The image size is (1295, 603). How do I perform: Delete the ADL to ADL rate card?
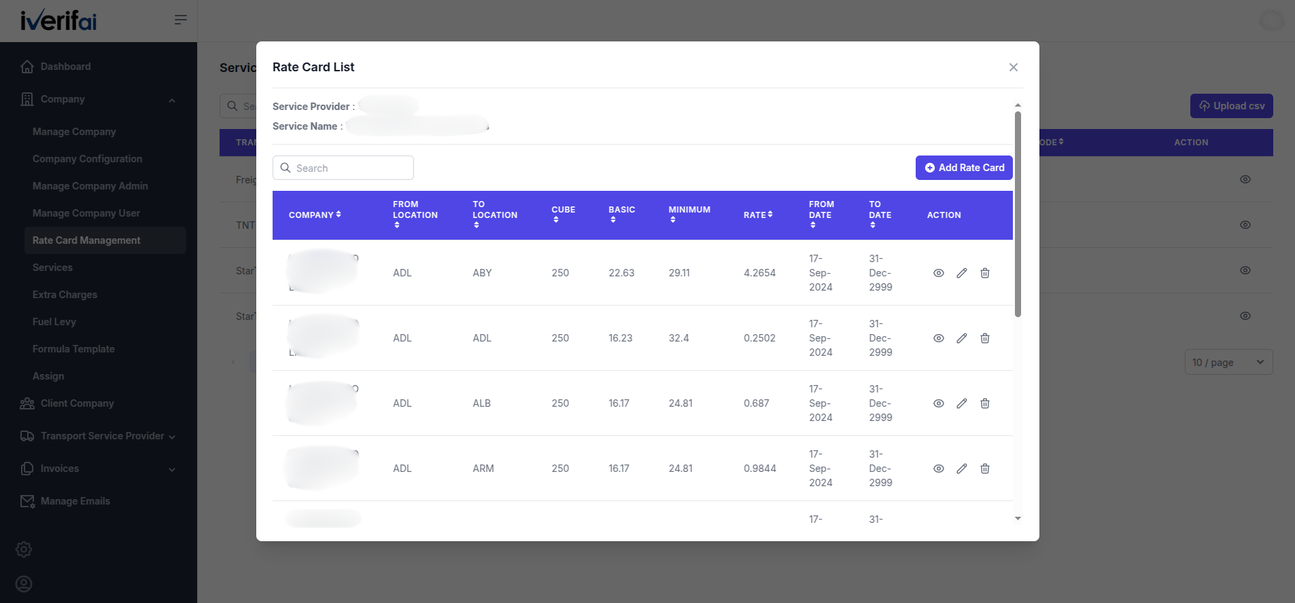984,338
